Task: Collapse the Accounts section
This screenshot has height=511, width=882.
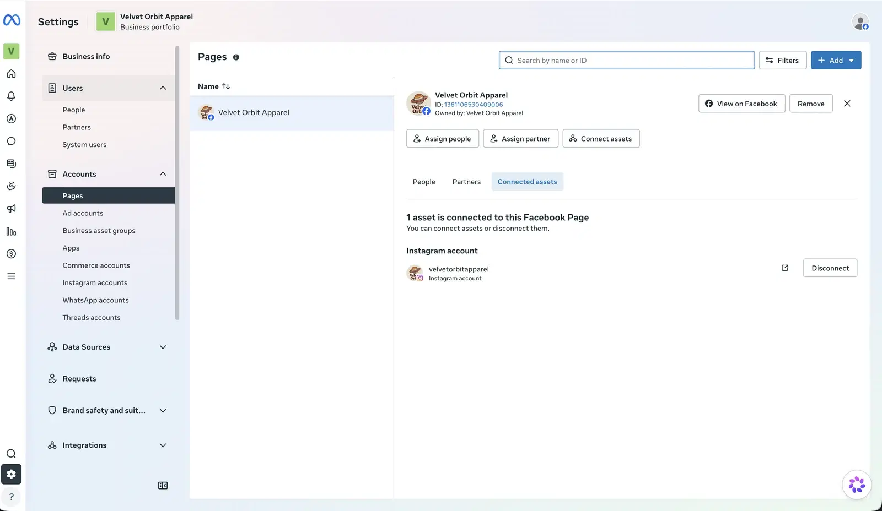Action: [x=163, y=174]
